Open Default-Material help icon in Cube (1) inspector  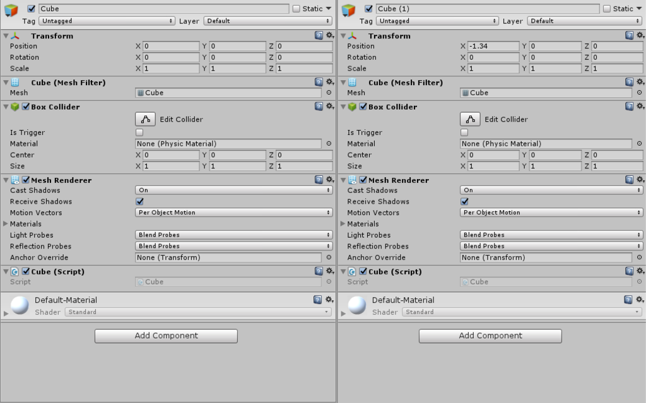(628, 300)
